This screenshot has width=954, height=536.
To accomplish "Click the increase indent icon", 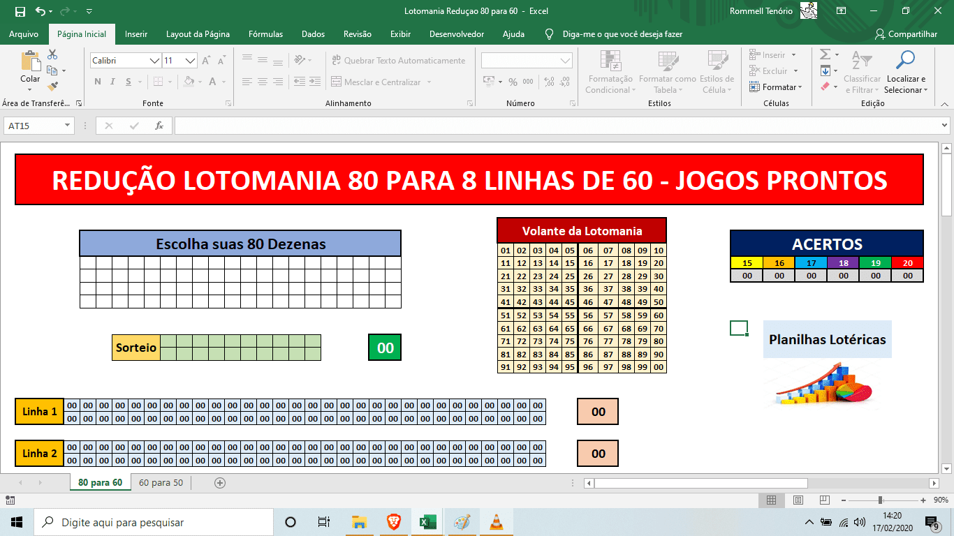I will [x=315, y=82].
